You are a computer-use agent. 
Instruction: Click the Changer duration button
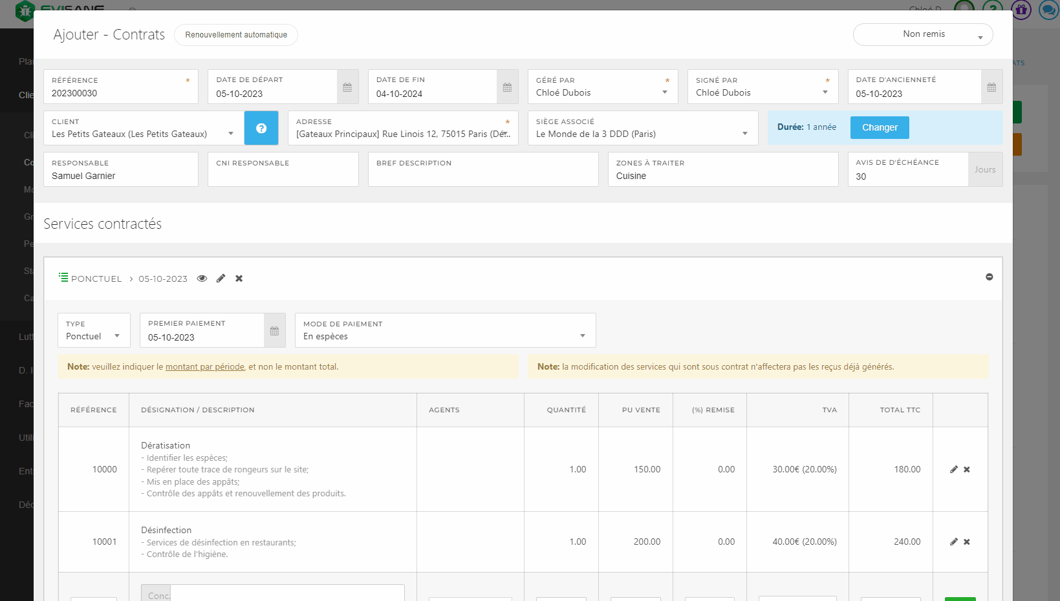(879, 128)
